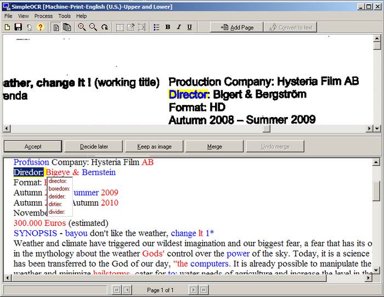Toggle underline formatting
Image resolution: width=384 pixels, height=297 pixels.
(x=190, y=27)
